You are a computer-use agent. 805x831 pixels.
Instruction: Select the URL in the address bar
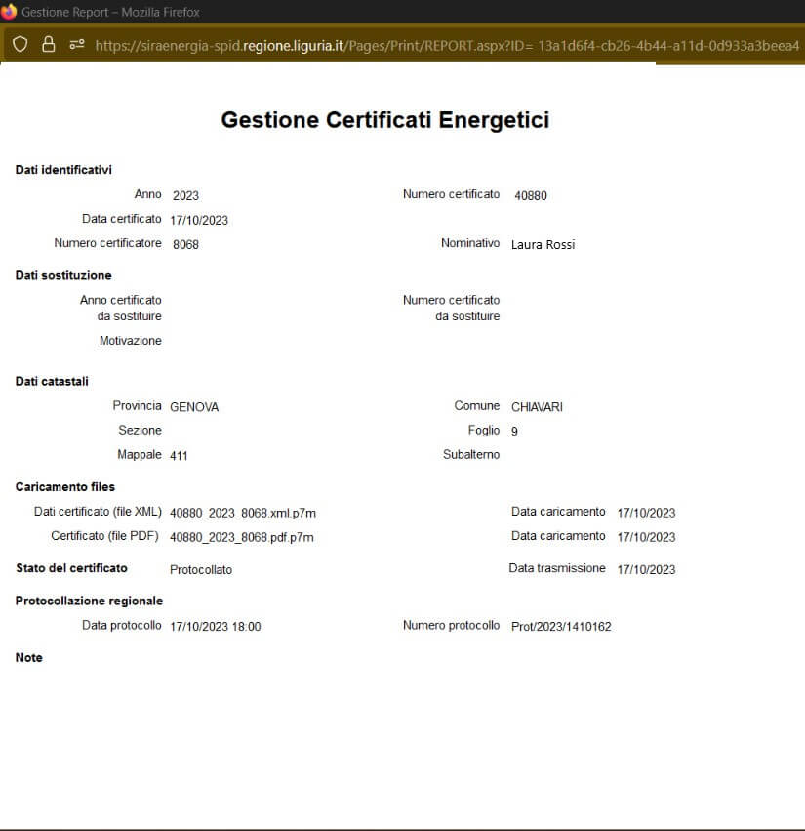tap(447, 46)
